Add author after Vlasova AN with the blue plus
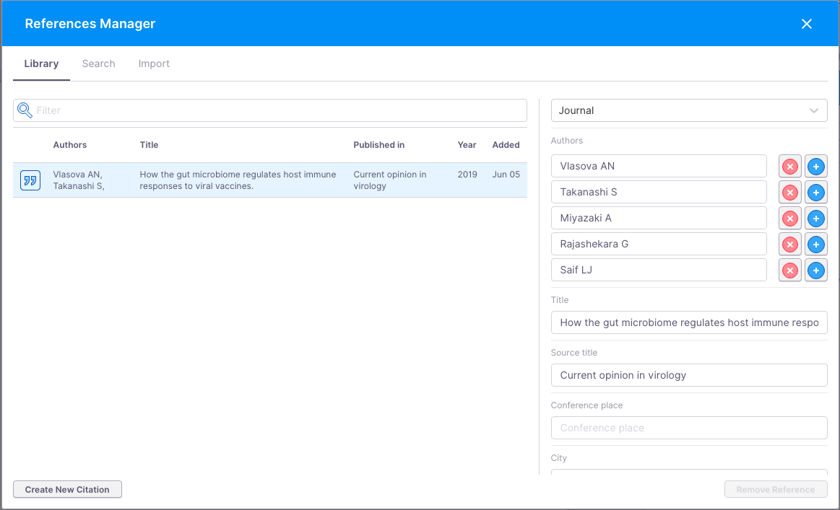840x510 pixels. pyautogui.click(x=816, y=167)
